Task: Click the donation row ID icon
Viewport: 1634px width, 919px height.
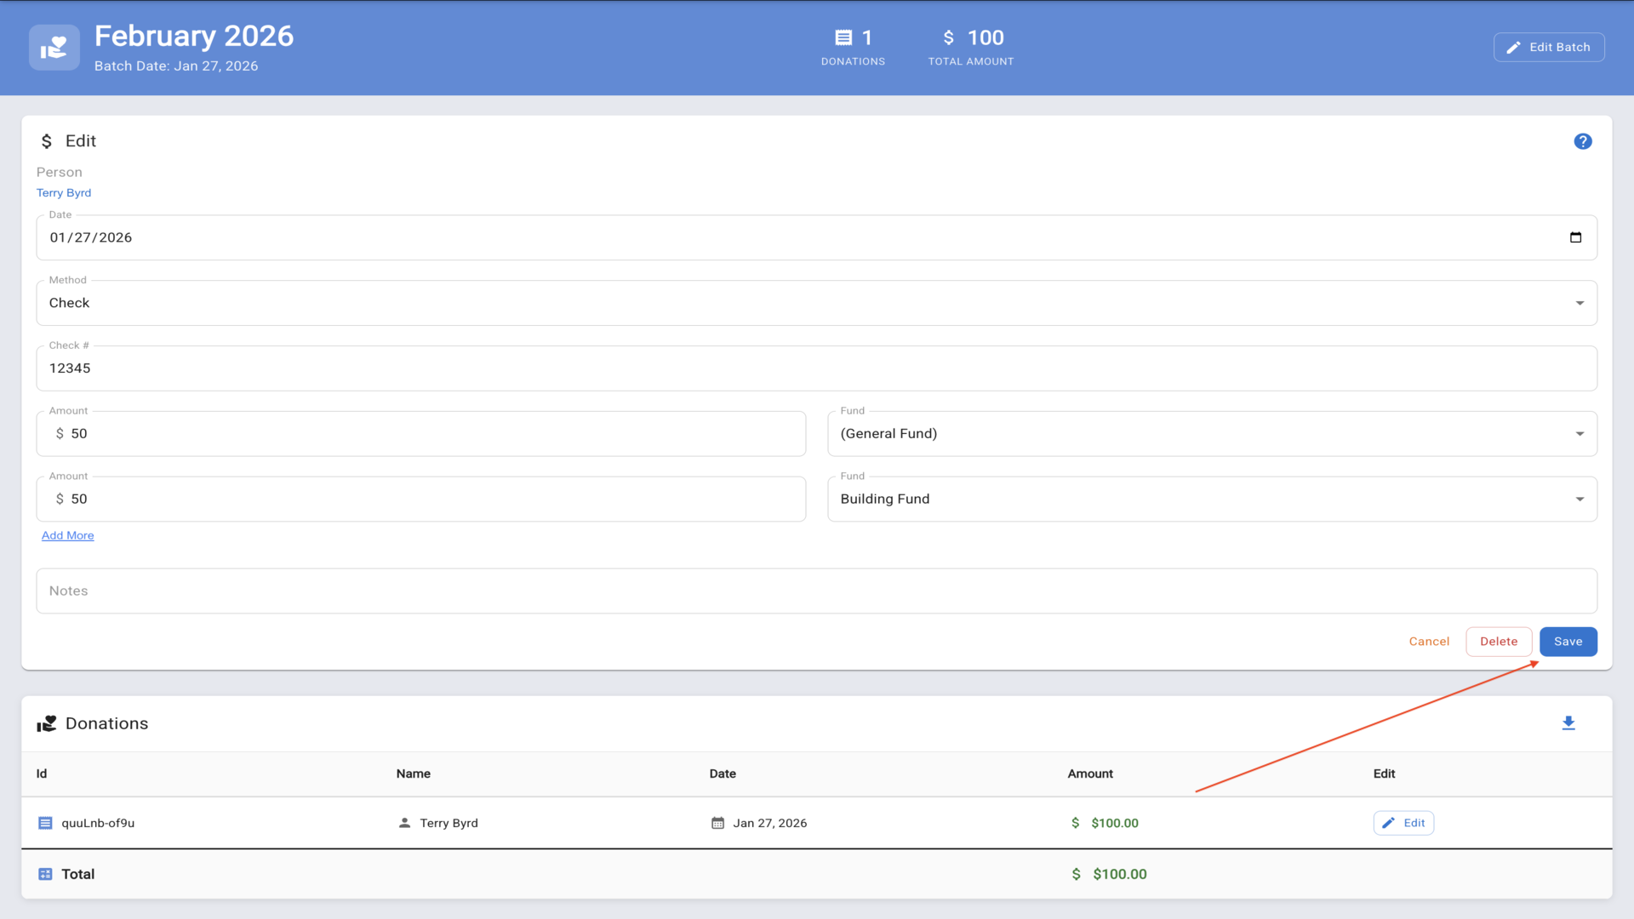Action: pos(45,823)
